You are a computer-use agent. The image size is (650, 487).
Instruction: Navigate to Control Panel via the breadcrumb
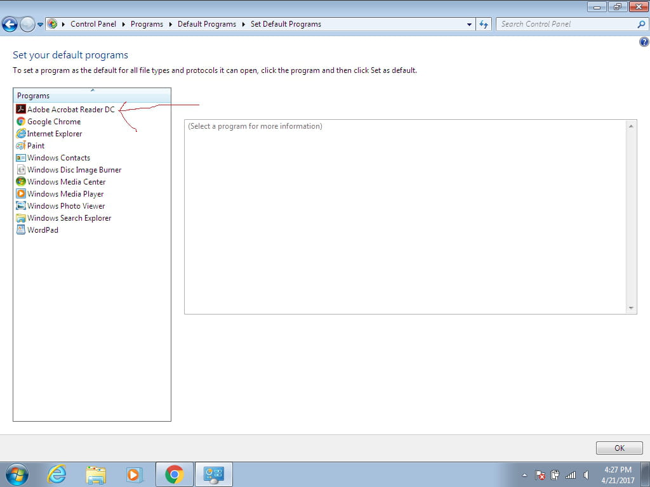coord(93,24)
